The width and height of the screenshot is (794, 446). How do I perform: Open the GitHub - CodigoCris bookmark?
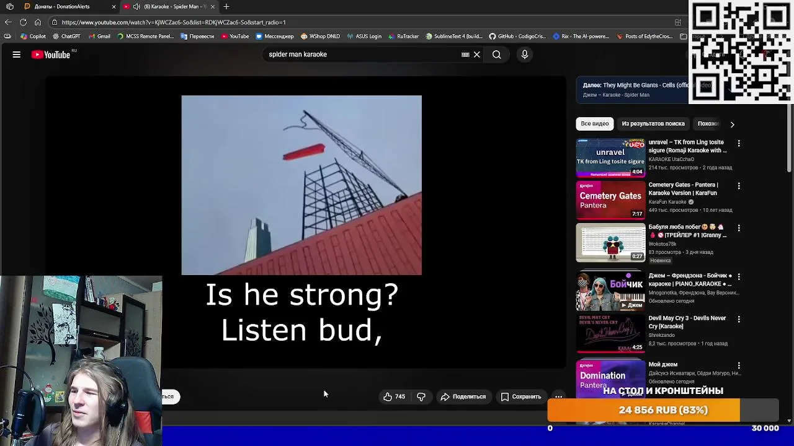tap(519, 37)
